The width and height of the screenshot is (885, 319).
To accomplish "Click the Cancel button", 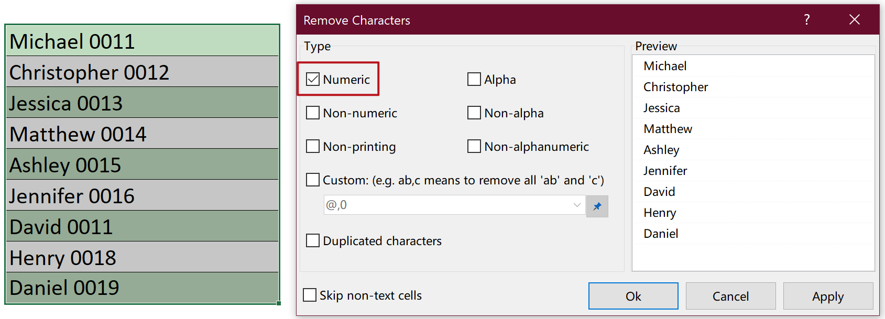I will [730, 296].
